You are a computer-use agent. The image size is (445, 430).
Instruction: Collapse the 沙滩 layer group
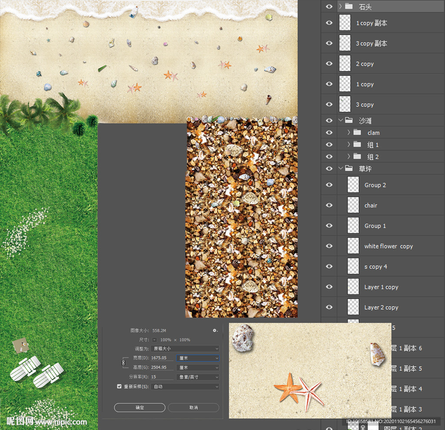[340, 120]
